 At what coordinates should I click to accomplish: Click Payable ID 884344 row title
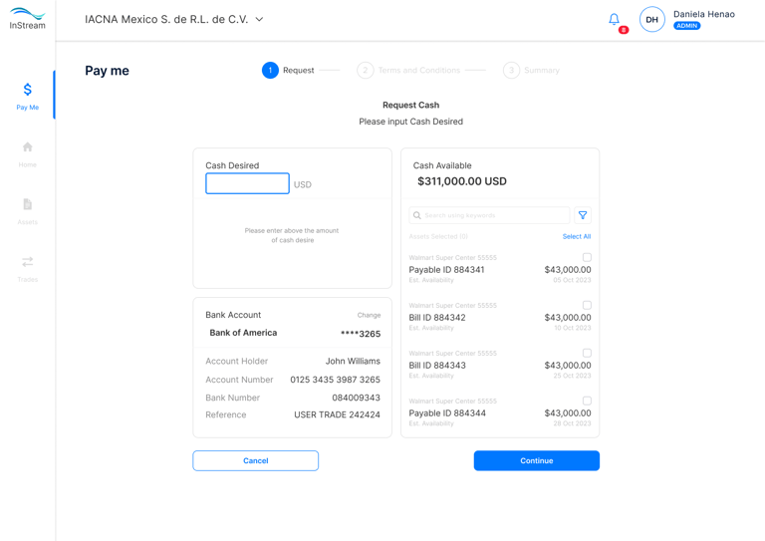click(x=447, y=413)
